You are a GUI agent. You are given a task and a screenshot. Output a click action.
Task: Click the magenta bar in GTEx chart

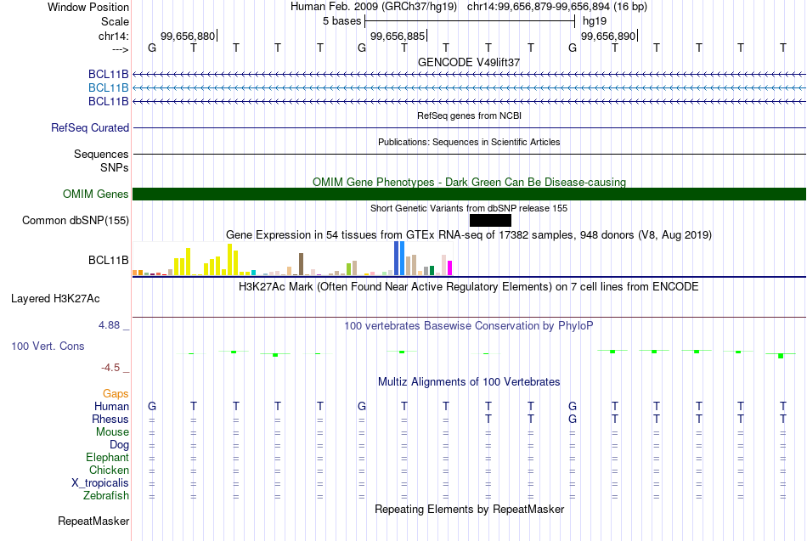(x=449, y=268)
